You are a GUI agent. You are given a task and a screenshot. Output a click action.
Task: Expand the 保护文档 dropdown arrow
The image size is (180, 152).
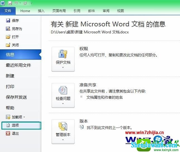[x=63, y=68]
